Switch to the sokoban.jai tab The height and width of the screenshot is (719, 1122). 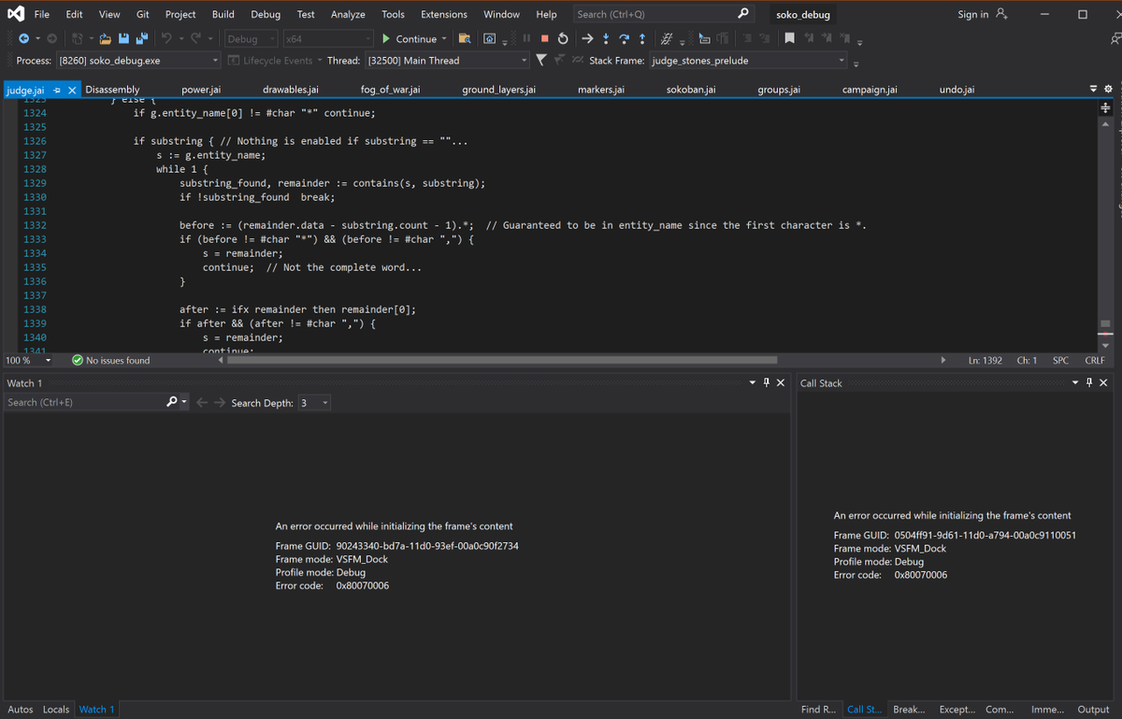click(691, 90)
